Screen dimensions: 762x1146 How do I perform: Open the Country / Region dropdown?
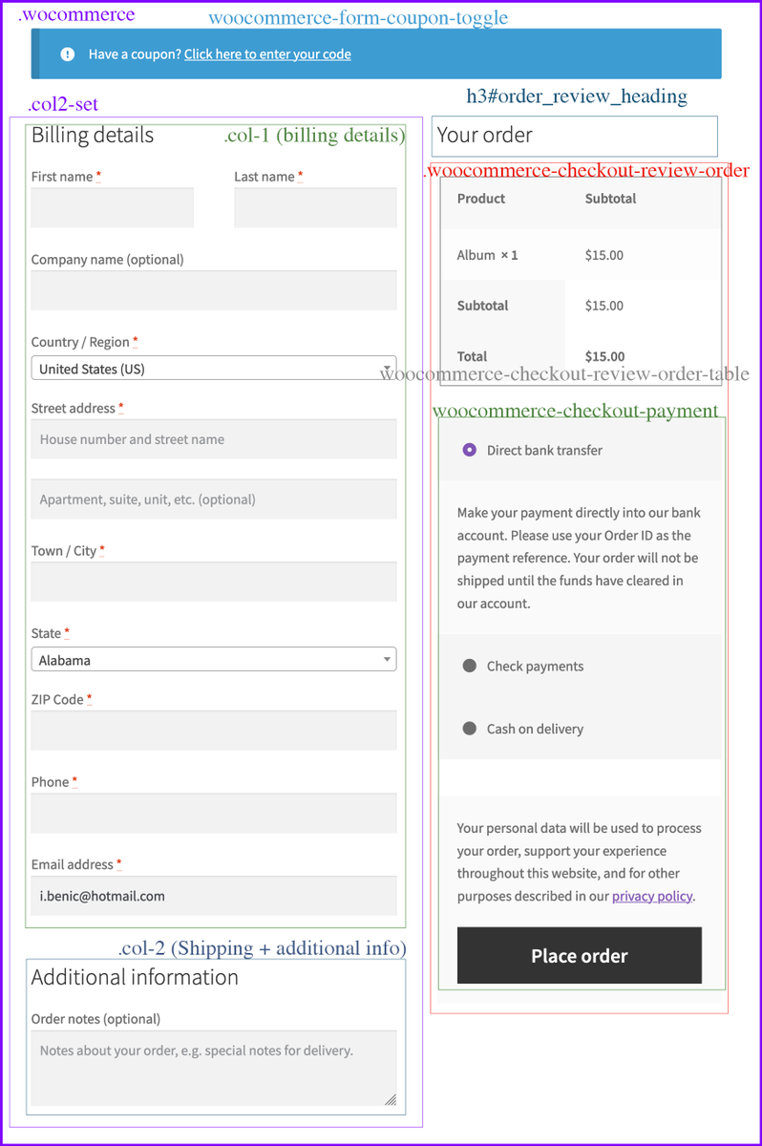pyautogui.click(x=214, y=369)
